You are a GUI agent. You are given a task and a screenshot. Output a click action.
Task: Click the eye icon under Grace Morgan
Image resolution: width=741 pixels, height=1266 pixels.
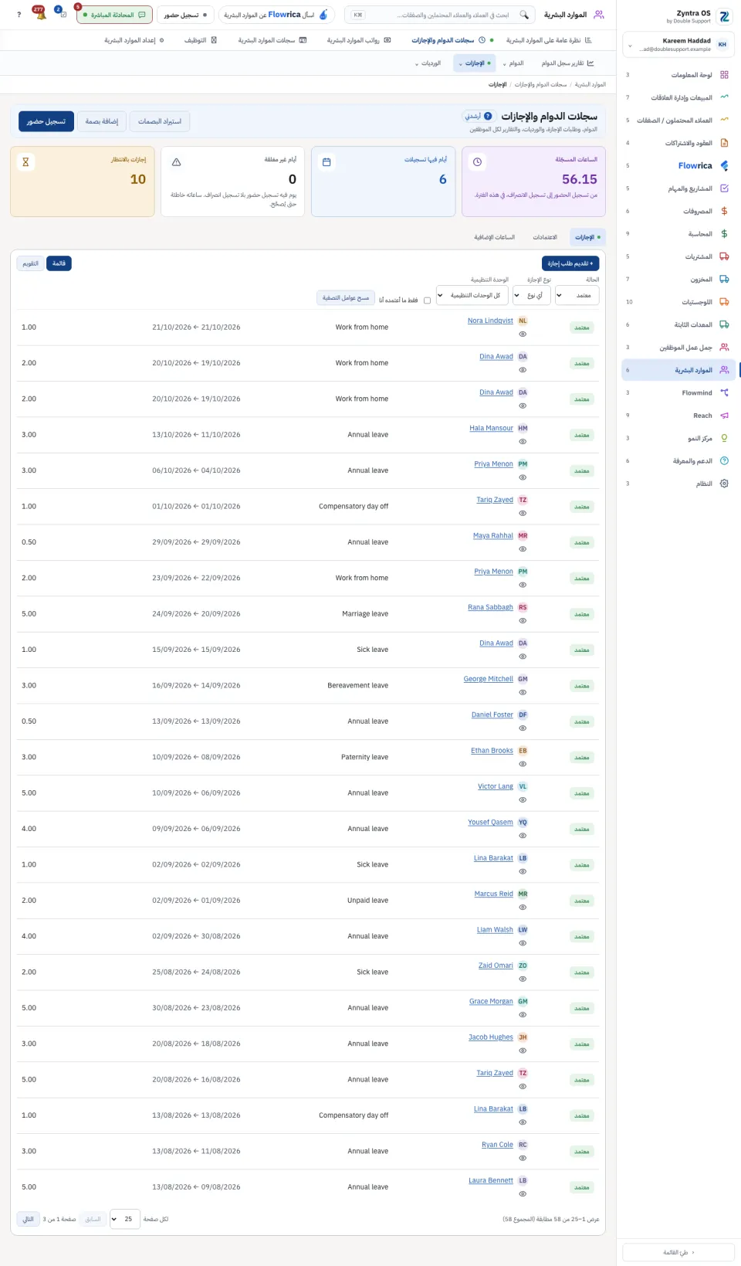point(523,1015)
